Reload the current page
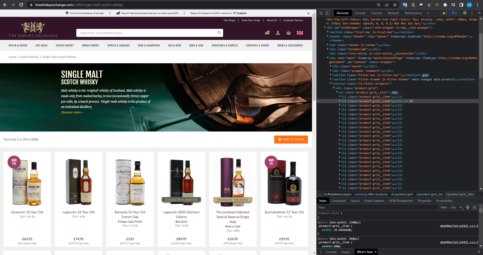Image resolution: width=483 pixels, height=255 pixels. click(21, 5)
